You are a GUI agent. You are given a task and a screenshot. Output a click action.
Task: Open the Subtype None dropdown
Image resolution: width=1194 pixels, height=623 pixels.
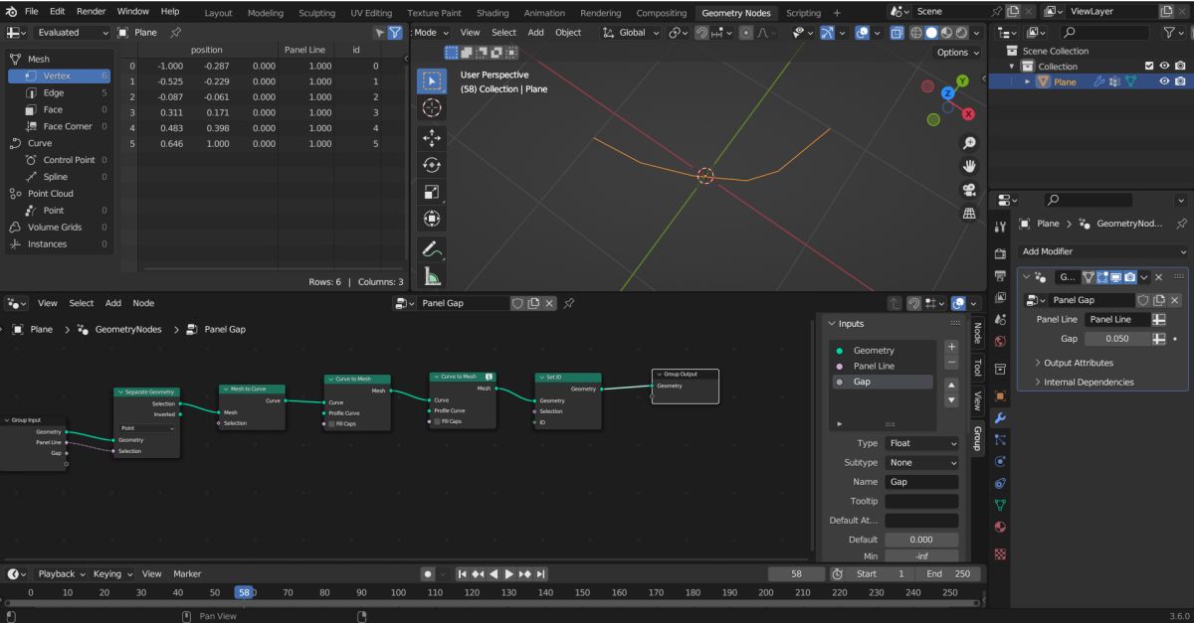pos(921,462)
